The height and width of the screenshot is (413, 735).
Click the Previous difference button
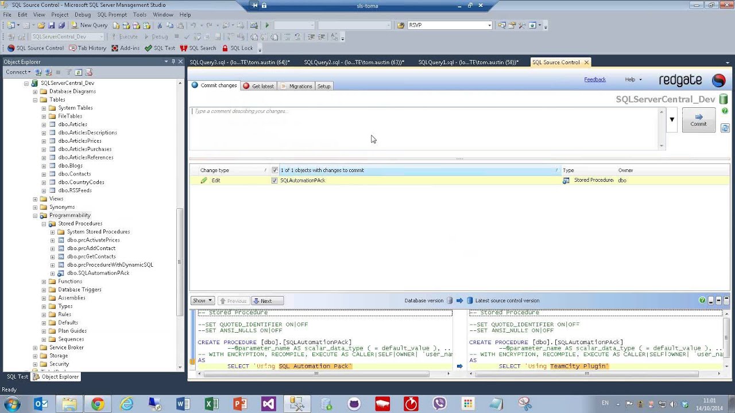pyautogui.click(x=233, y=301)
